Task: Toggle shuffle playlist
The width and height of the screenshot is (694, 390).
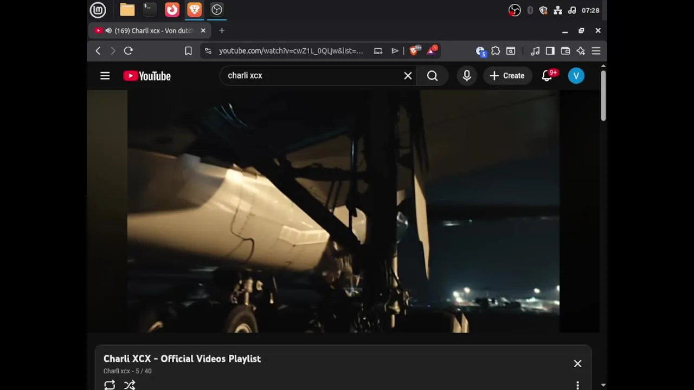Action: coord(130,385)
